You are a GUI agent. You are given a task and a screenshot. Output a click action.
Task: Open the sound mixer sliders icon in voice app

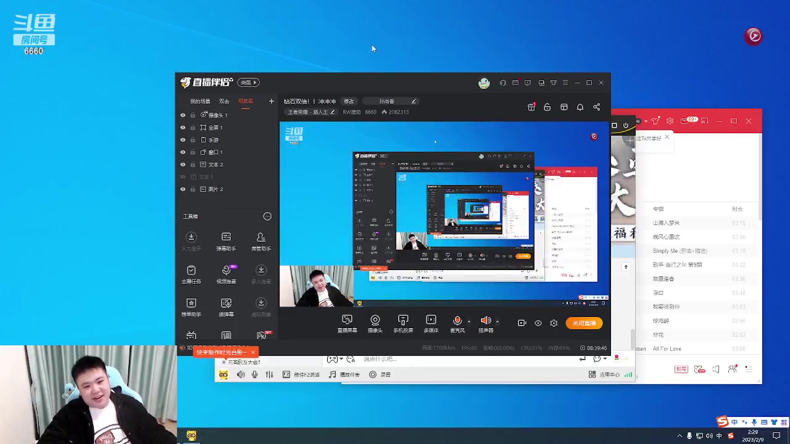(269, 374)
